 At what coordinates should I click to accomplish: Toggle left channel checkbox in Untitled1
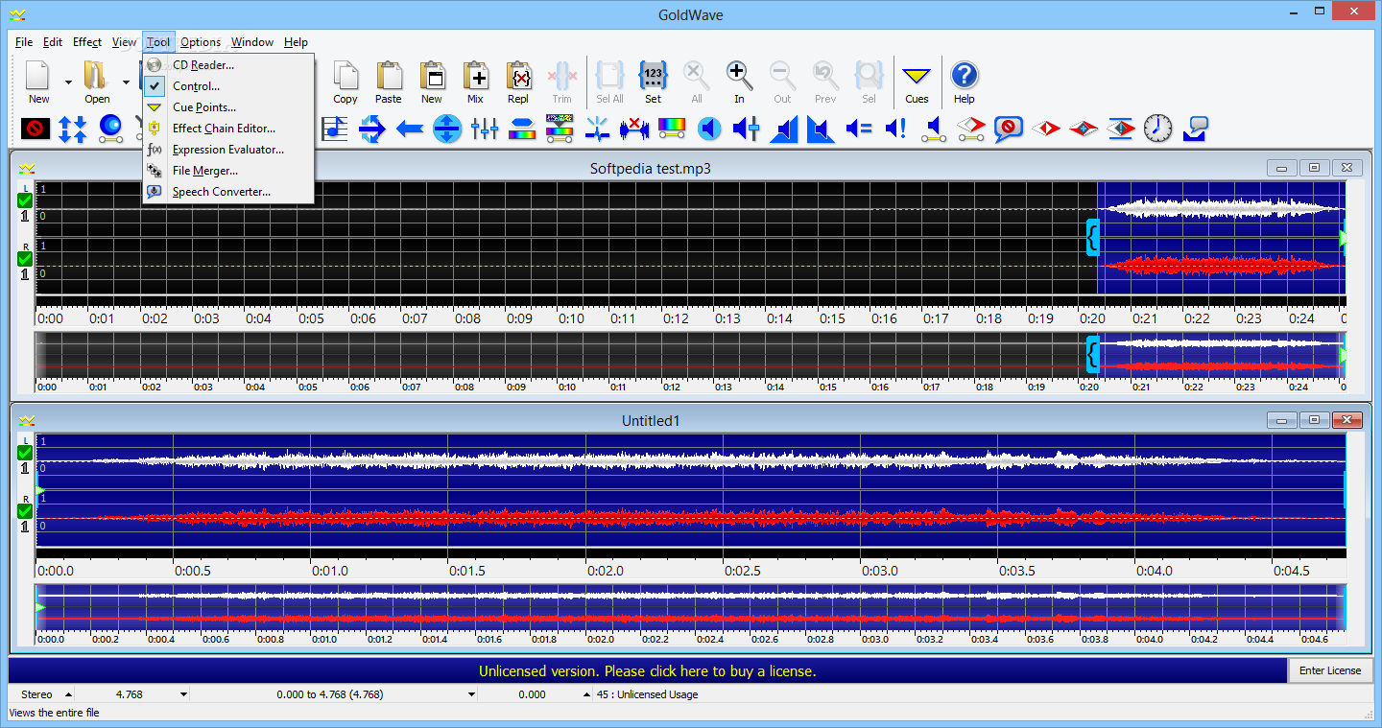[x=25, y=453]
